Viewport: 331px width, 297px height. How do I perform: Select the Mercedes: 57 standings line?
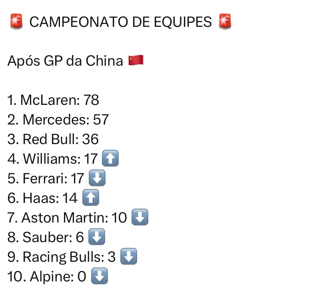click(58, 120)
